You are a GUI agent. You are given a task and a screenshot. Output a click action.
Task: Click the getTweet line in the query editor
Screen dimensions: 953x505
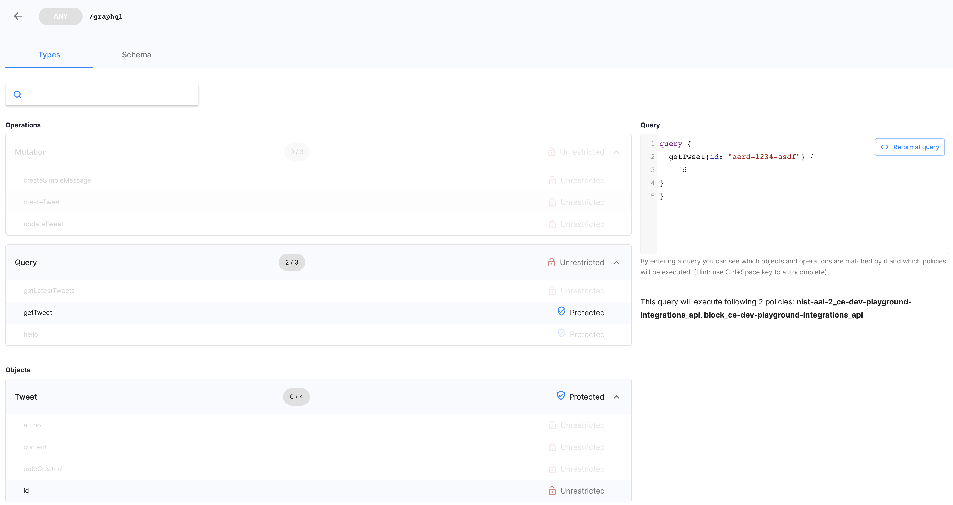tap(741, 157)
